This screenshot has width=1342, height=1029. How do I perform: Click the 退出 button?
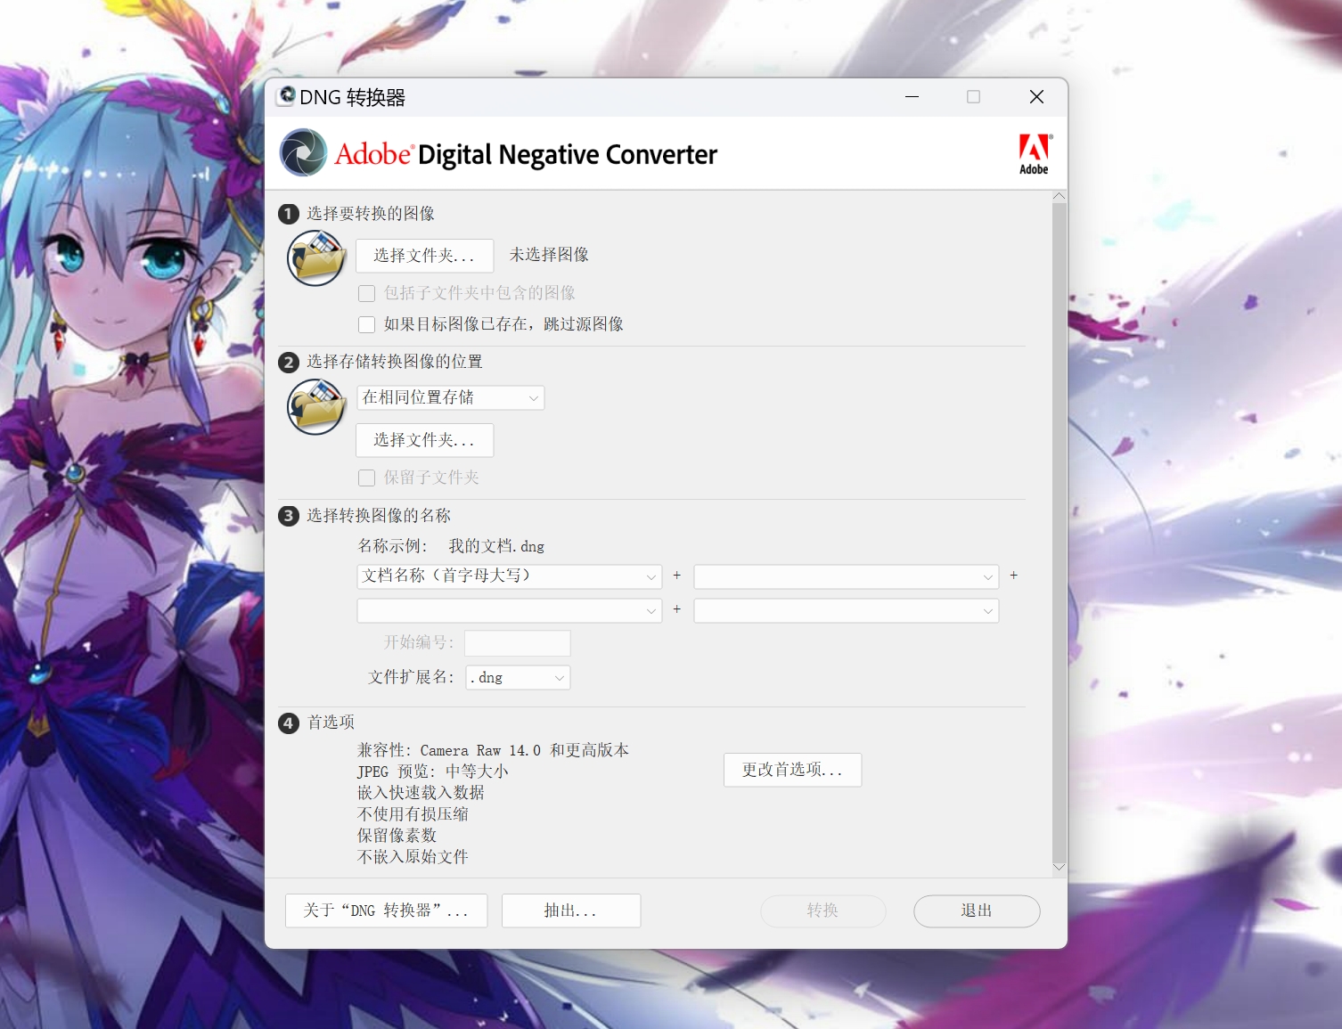(x=977, y=911)
